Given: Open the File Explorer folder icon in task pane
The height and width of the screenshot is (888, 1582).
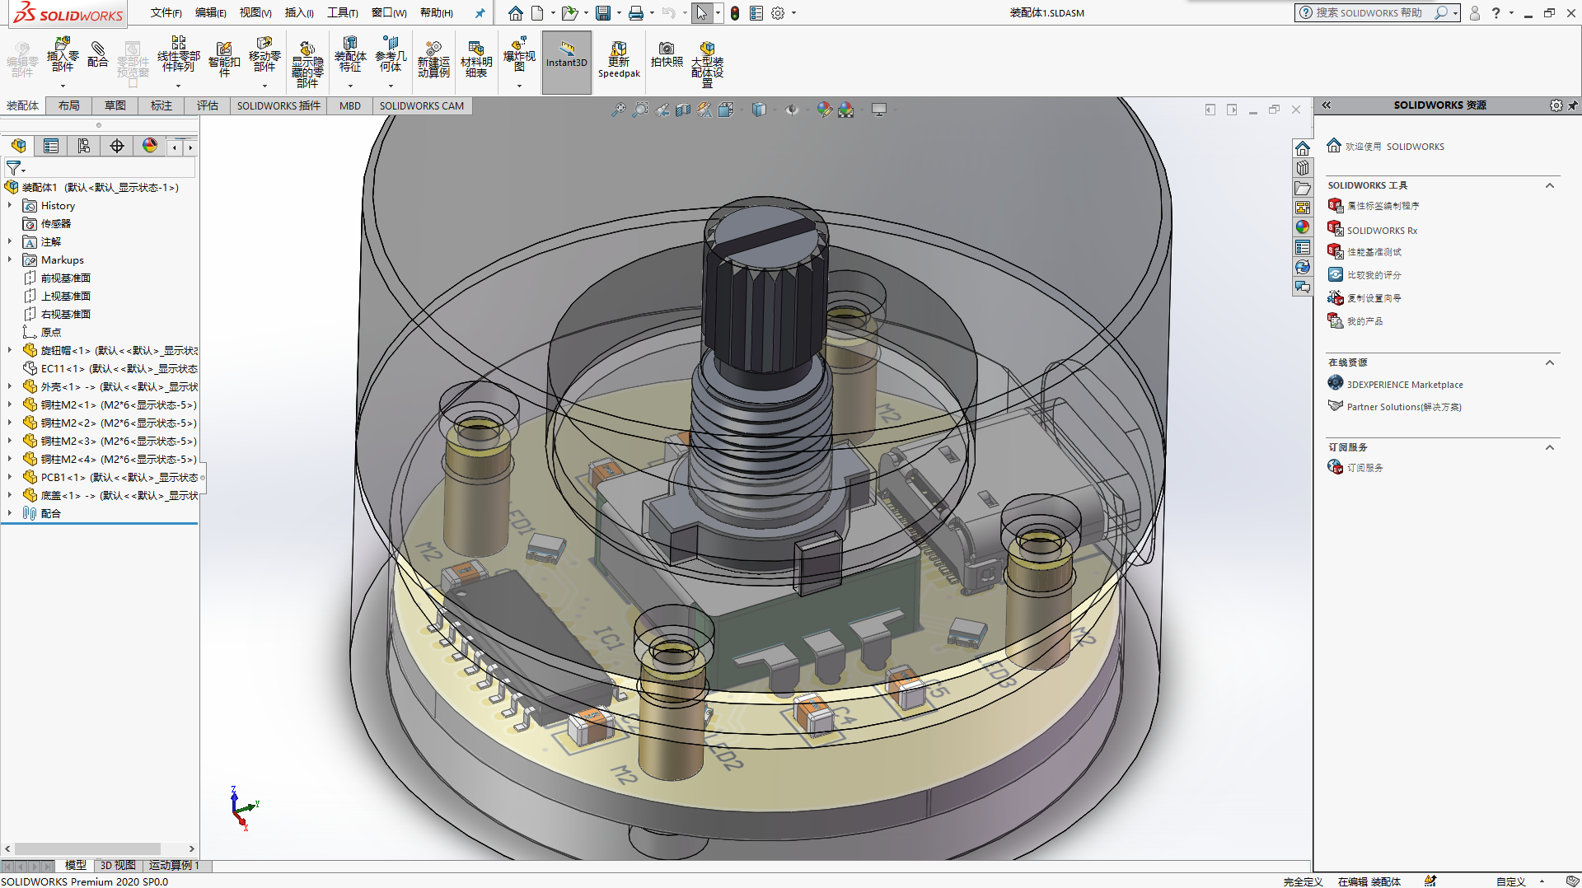Looking at the screenshot, I should coord(1303,188).
